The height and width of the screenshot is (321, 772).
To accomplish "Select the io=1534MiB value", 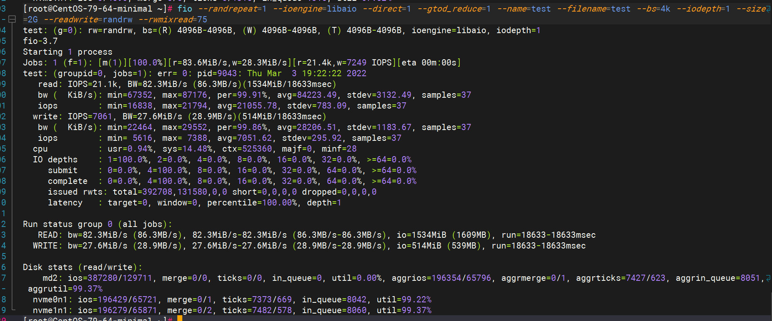I will click(x=422, y=235).
